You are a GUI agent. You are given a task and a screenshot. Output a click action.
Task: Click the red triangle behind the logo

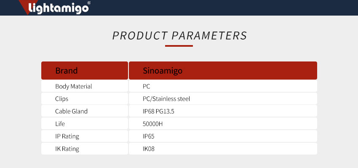(28, 6)
